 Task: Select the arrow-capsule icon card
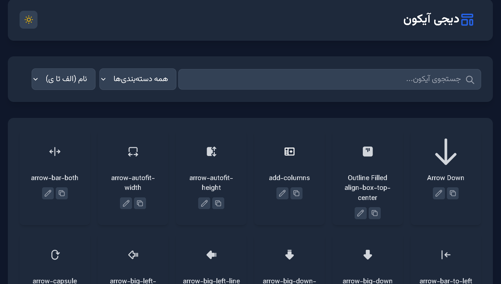pyautogui.click(x=55, y=261)
